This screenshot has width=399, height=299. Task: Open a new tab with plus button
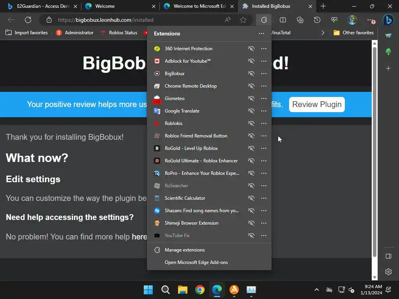323,6
